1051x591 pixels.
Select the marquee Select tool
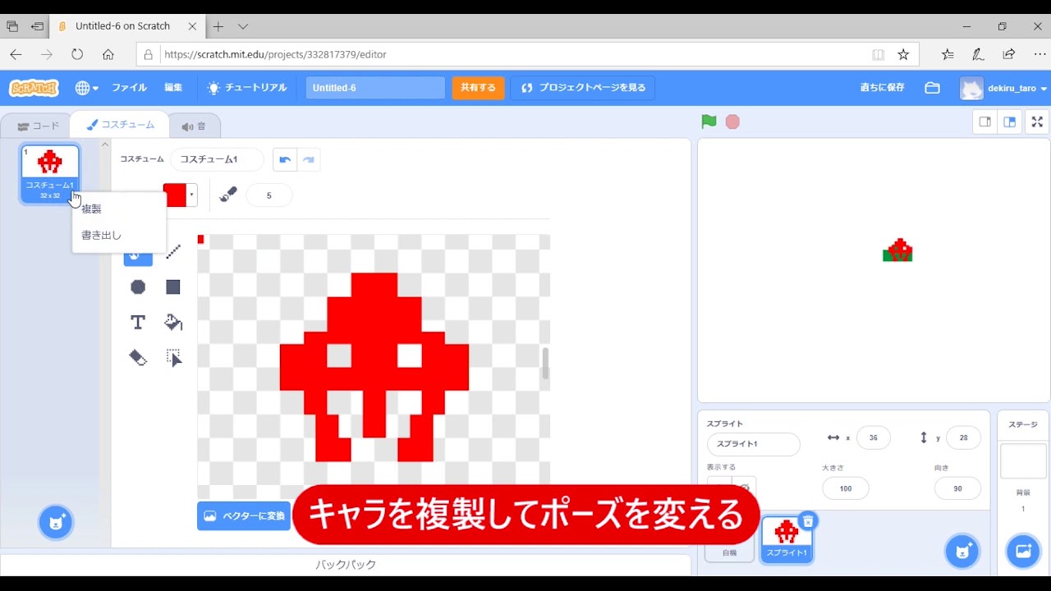click(173, 357)
